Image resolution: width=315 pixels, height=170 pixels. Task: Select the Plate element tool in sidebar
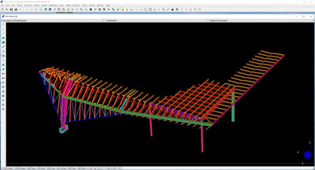(3, 38)
